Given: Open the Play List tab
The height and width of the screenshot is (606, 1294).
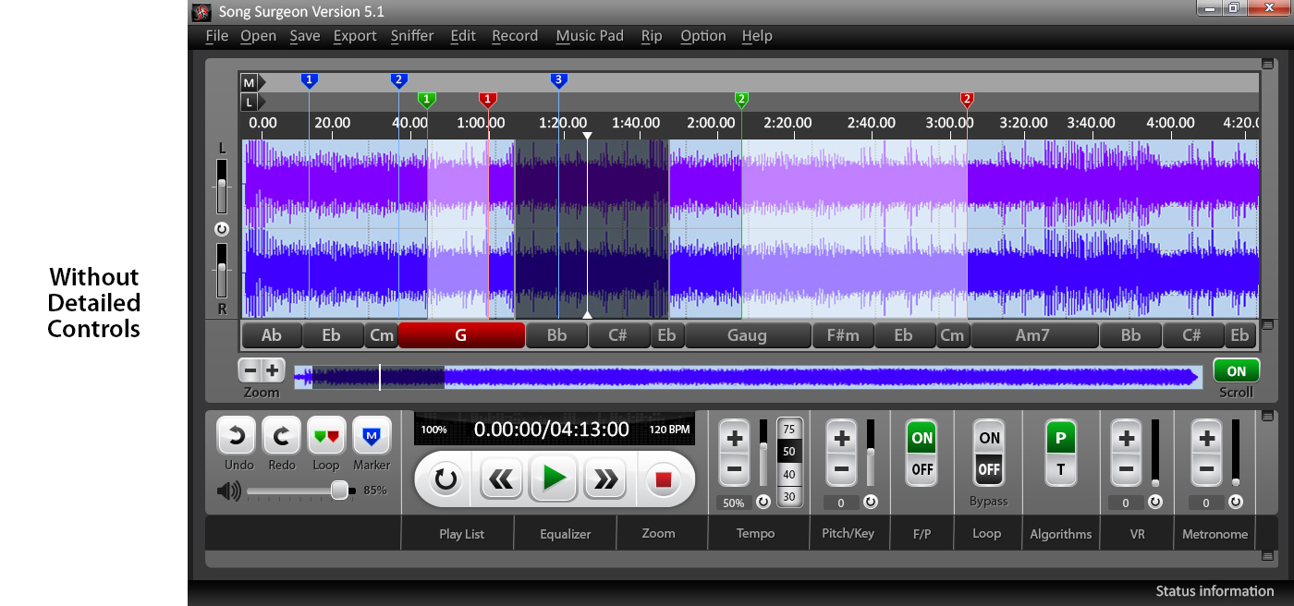Looking at the screenshot, I should [461, 534].
